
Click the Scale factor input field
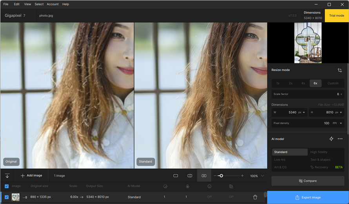click(308, 94)
